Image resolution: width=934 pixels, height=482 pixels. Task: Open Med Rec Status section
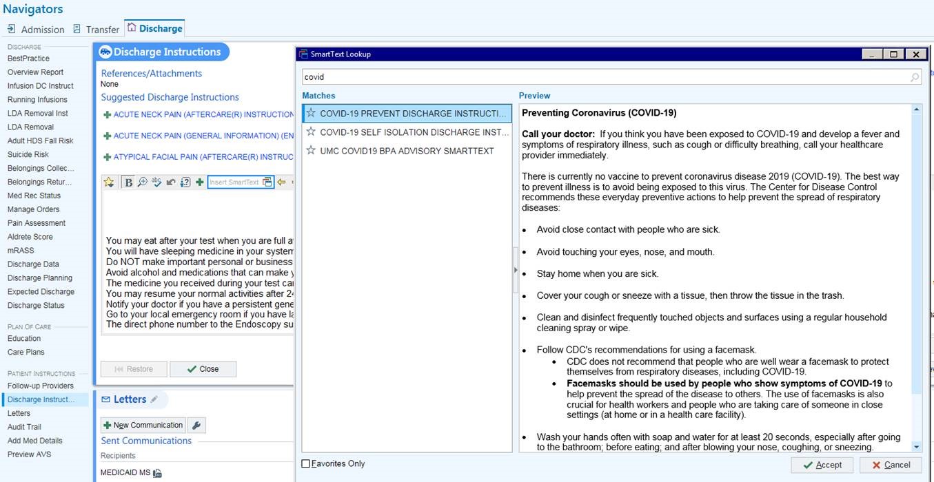point(34,196)
